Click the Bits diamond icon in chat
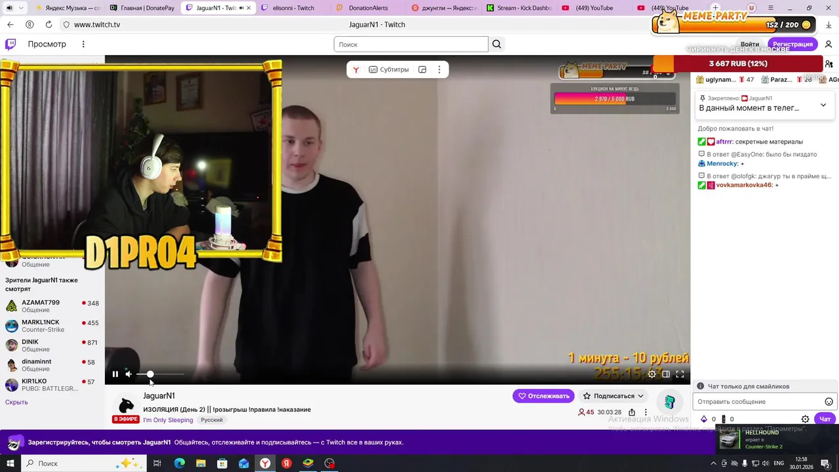 tap(704, 419)
